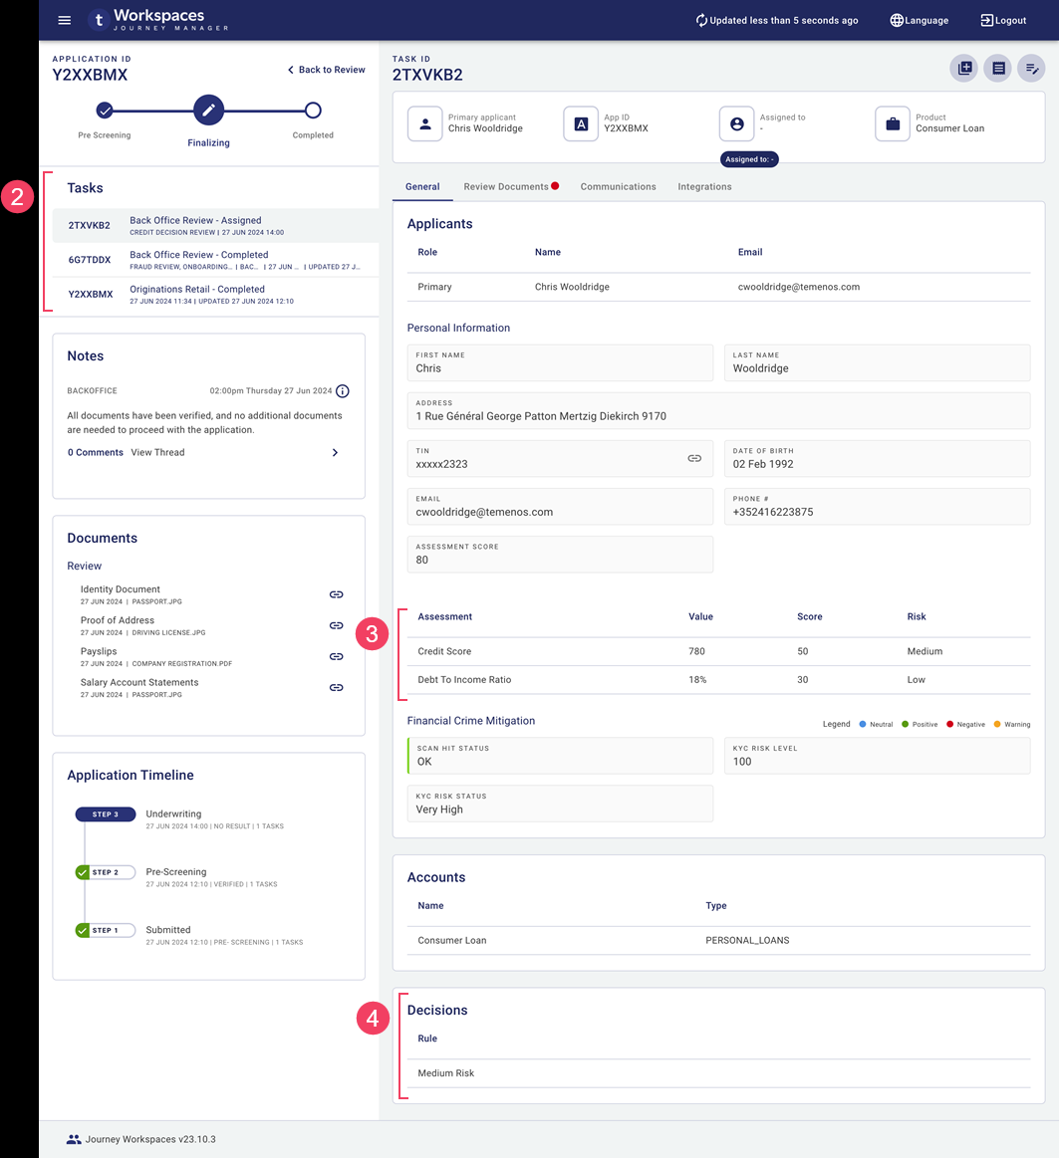
Task: Open the Integrations tab
Action: 704,186
